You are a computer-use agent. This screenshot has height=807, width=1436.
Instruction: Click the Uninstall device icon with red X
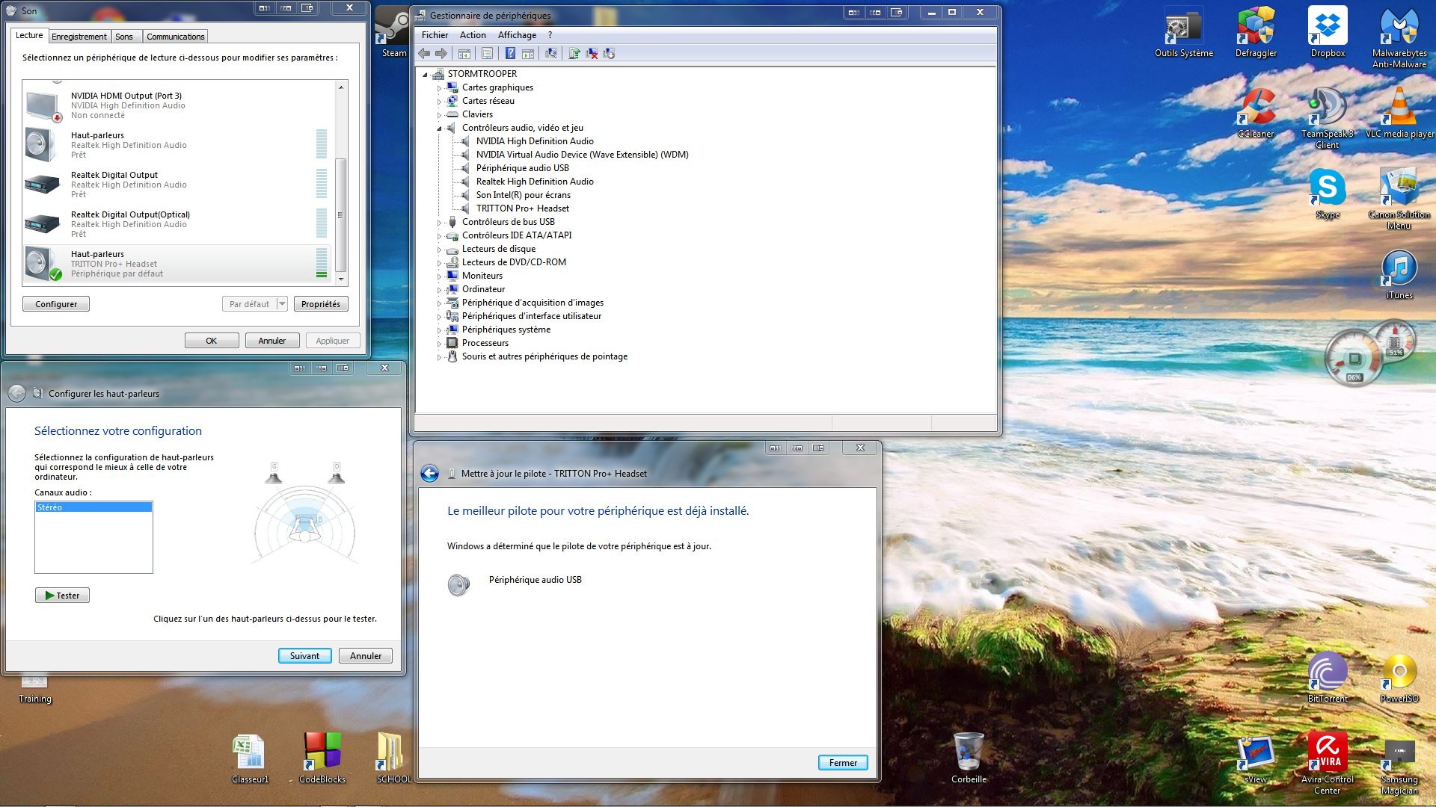click(592, 53)
